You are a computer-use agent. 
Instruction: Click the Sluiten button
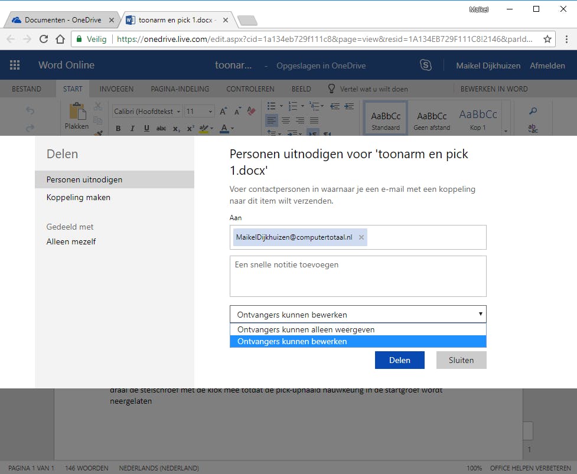tap(461, 360)
